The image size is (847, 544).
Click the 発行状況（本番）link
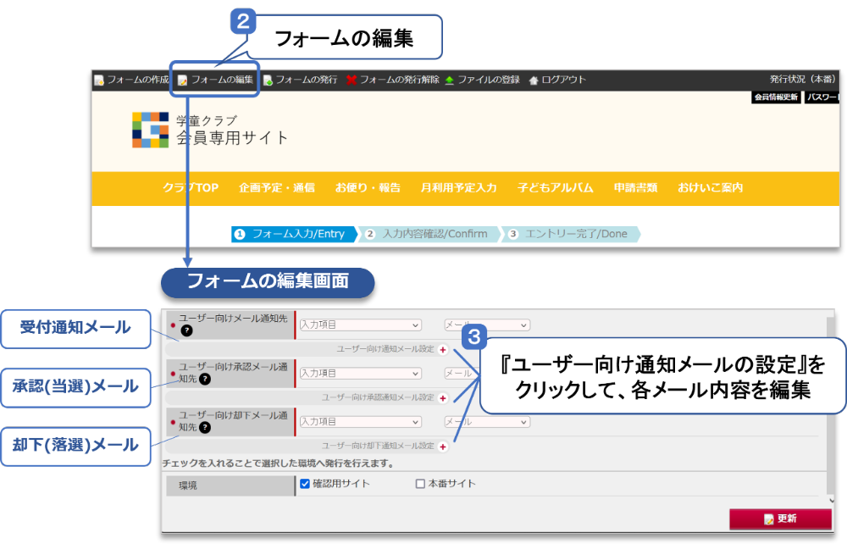point(803,80)
